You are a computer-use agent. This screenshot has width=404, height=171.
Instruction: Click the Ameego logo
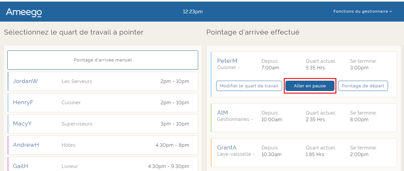click(24, 12)
